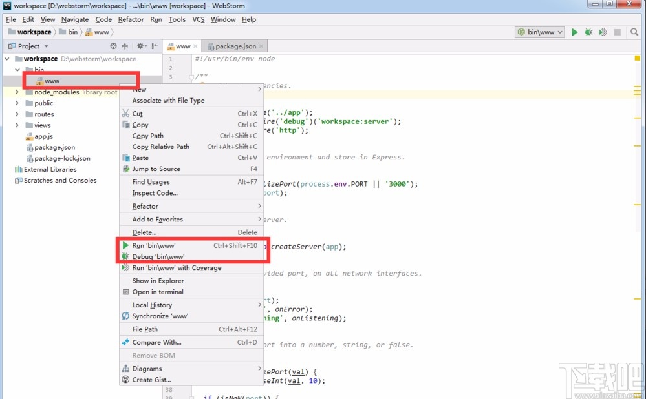Choose Find Usages entry

coord(191,182)
